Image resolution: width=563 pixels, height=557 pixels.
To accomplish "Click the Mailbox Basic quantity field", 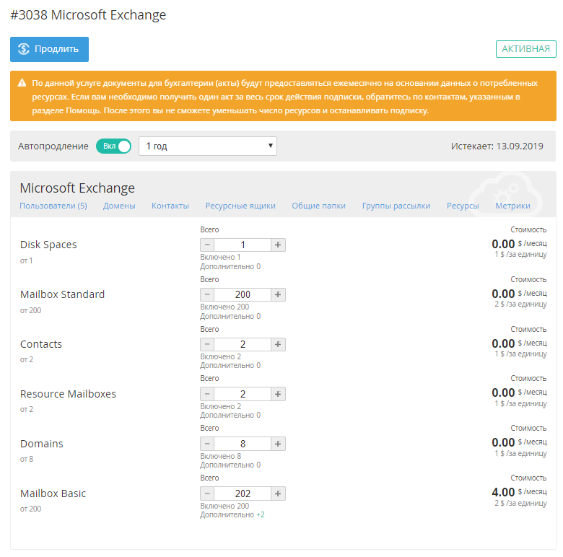I will click(x=243, y=494).
